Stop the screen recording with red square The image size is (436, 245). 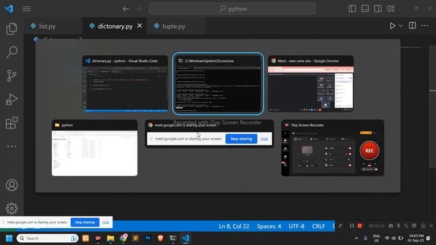point(360,226)
